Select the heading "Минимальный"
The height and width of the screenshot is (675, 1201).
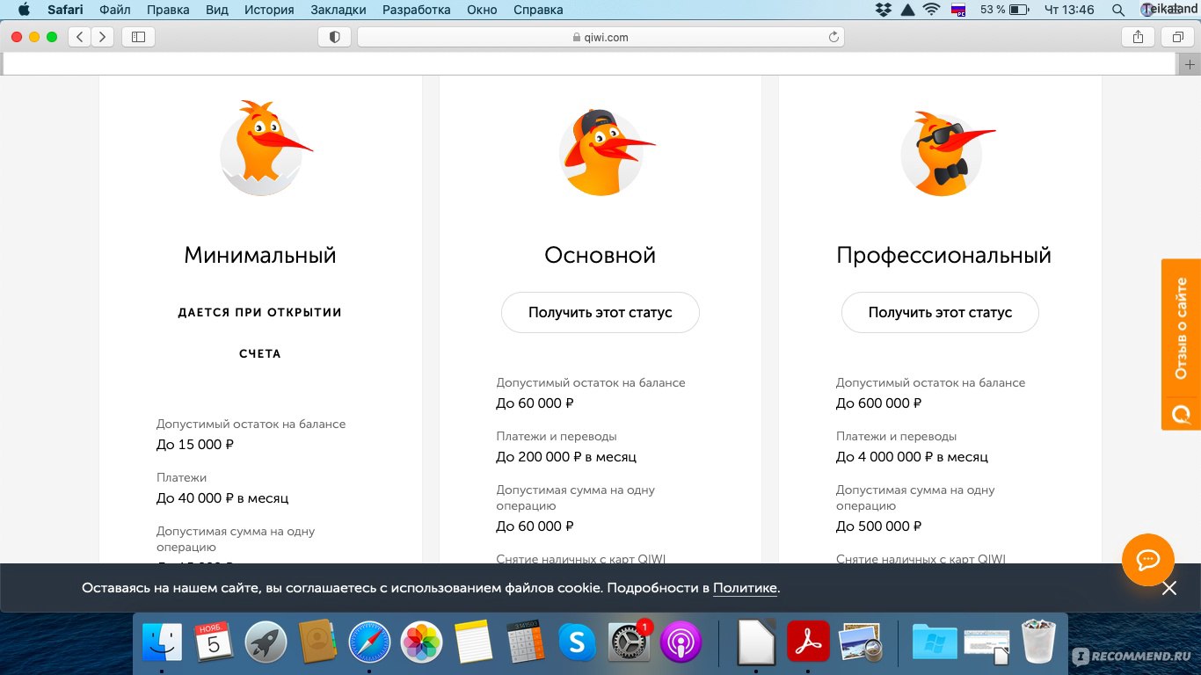[260, 255]
